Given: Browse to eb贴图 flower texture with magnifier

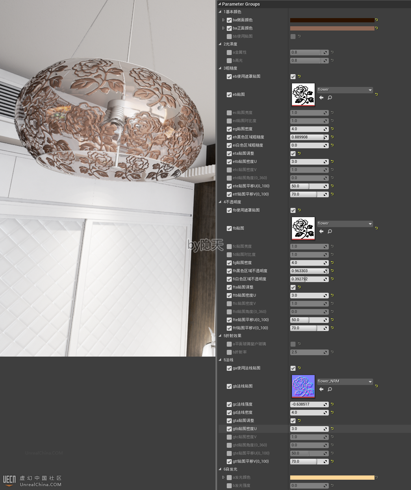Looking at the screenshot, I should (330, 98).
